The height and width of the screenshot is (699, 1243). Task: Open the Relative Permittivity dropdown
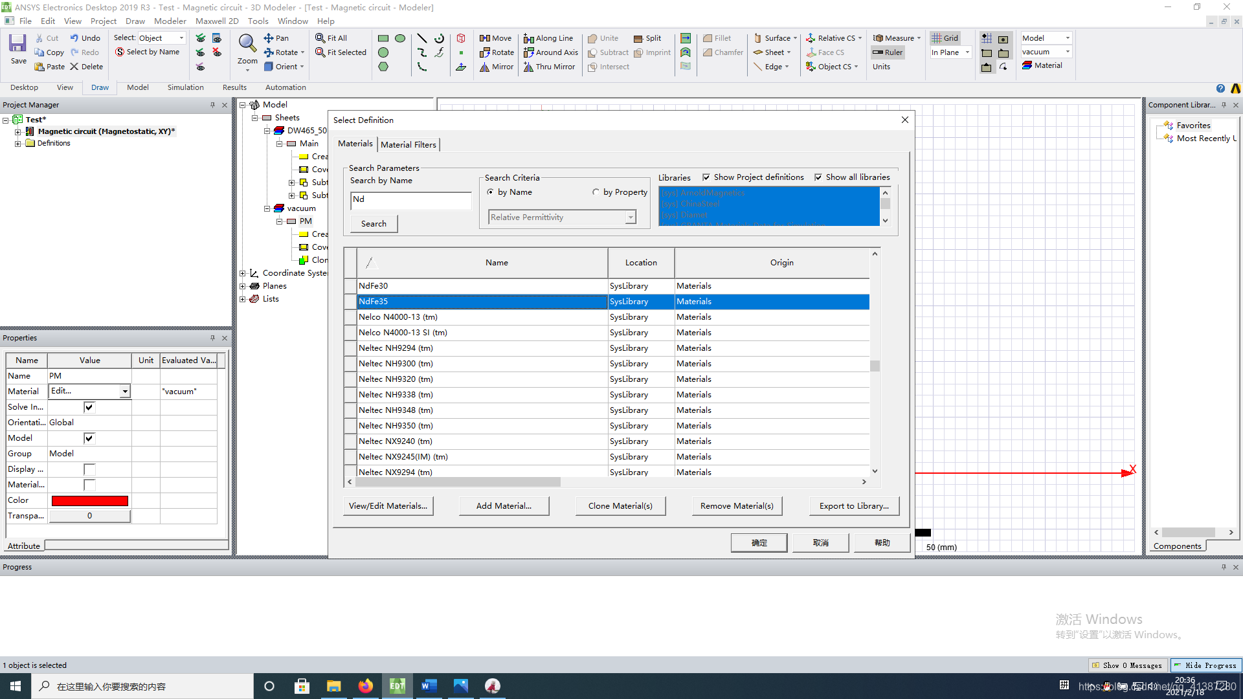[x=630, y=217]
